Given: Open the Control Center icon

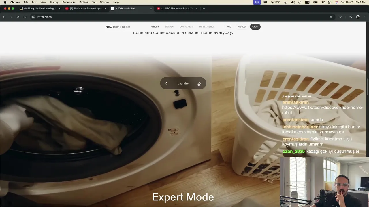Looking at the screenshot, I should click(330, 2).
